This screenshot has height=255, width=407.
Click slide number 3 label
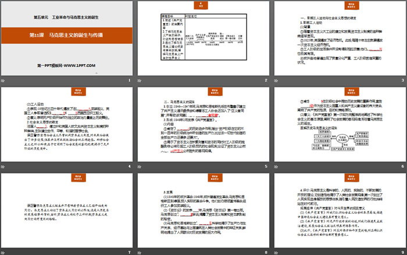point(402,80)
